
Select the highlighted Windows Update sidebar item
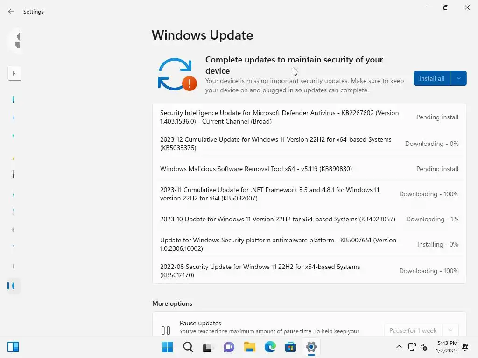[13, 286]
